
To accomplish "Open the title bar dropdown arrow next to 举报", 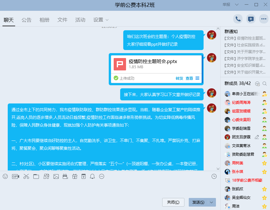I will 237,5.
